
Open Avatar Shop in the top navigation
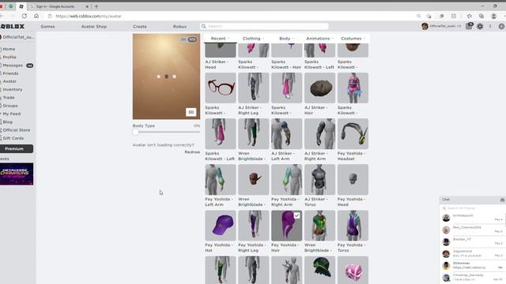pyautogui.click(x=94, y=26)
